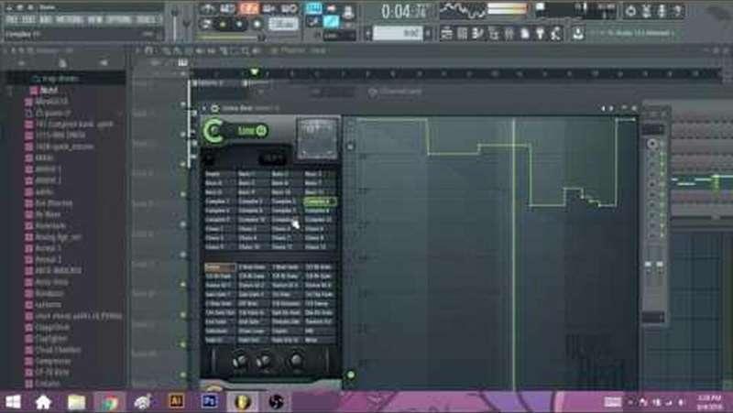Select next preset arrow in Gross Beat
This screenshot has width=733, height=413.
611,108
